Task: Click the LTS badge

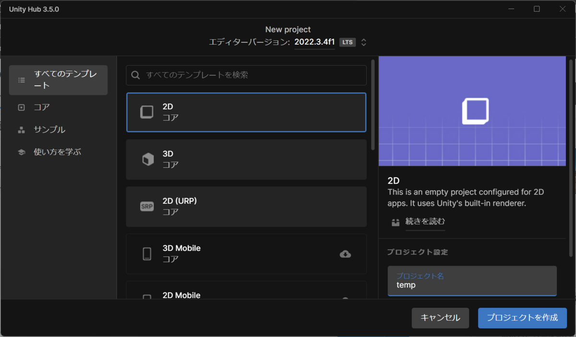Action: (x=348, y=42)
